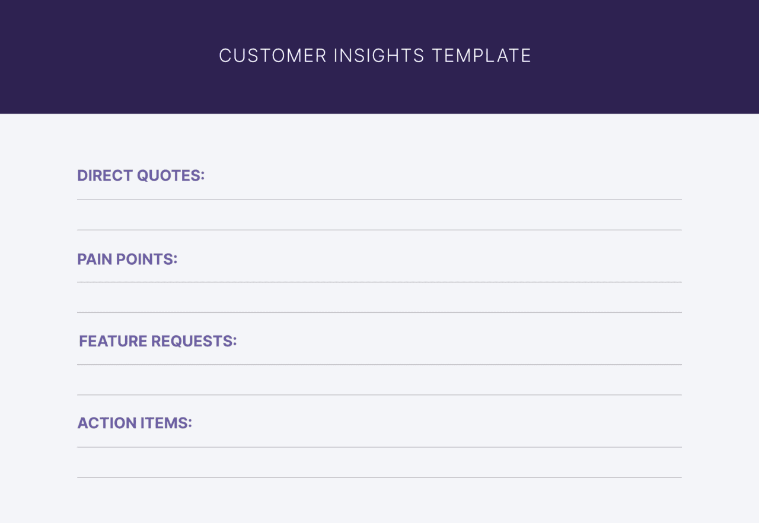Click the word QUOTES in the first heading
This screenshot has width=759, height=523.
pos(171,175)
